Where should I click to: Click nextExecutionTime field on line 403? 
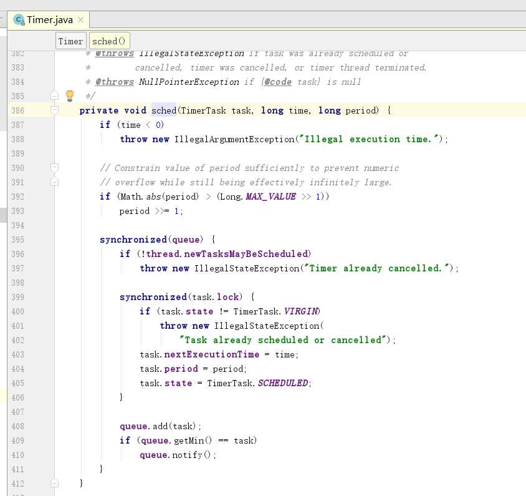212,354
